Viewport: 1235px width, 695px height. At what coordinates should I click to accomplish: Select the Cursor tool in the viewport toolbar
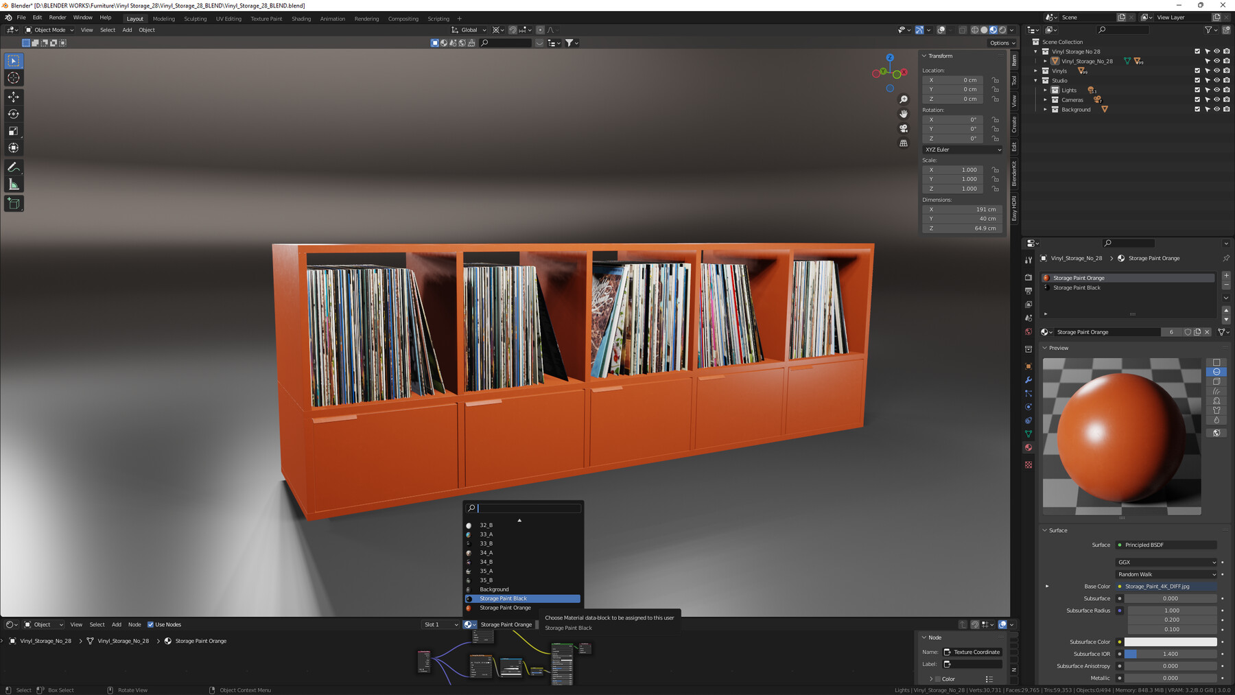(x=13, y=78)
